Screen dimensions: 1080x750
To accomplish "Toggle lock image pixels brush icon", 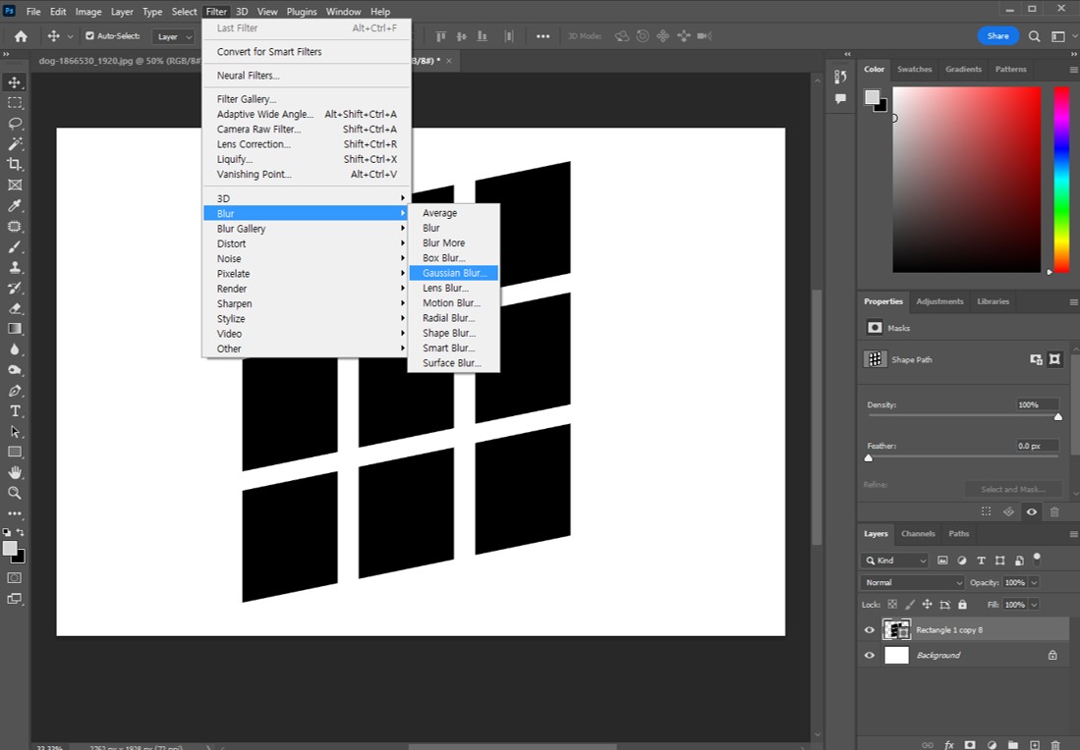I will point(910,604).
